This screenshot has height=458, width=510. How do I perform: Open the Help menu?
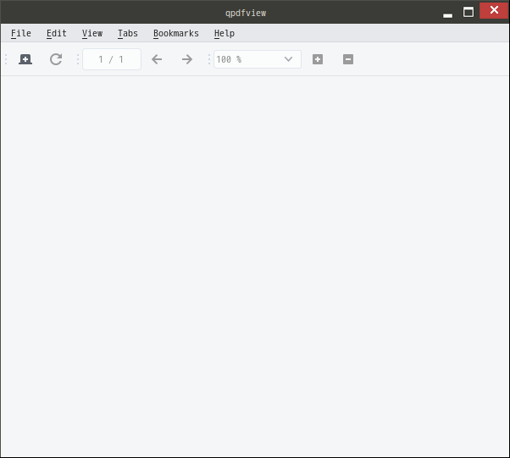(225, 33)
